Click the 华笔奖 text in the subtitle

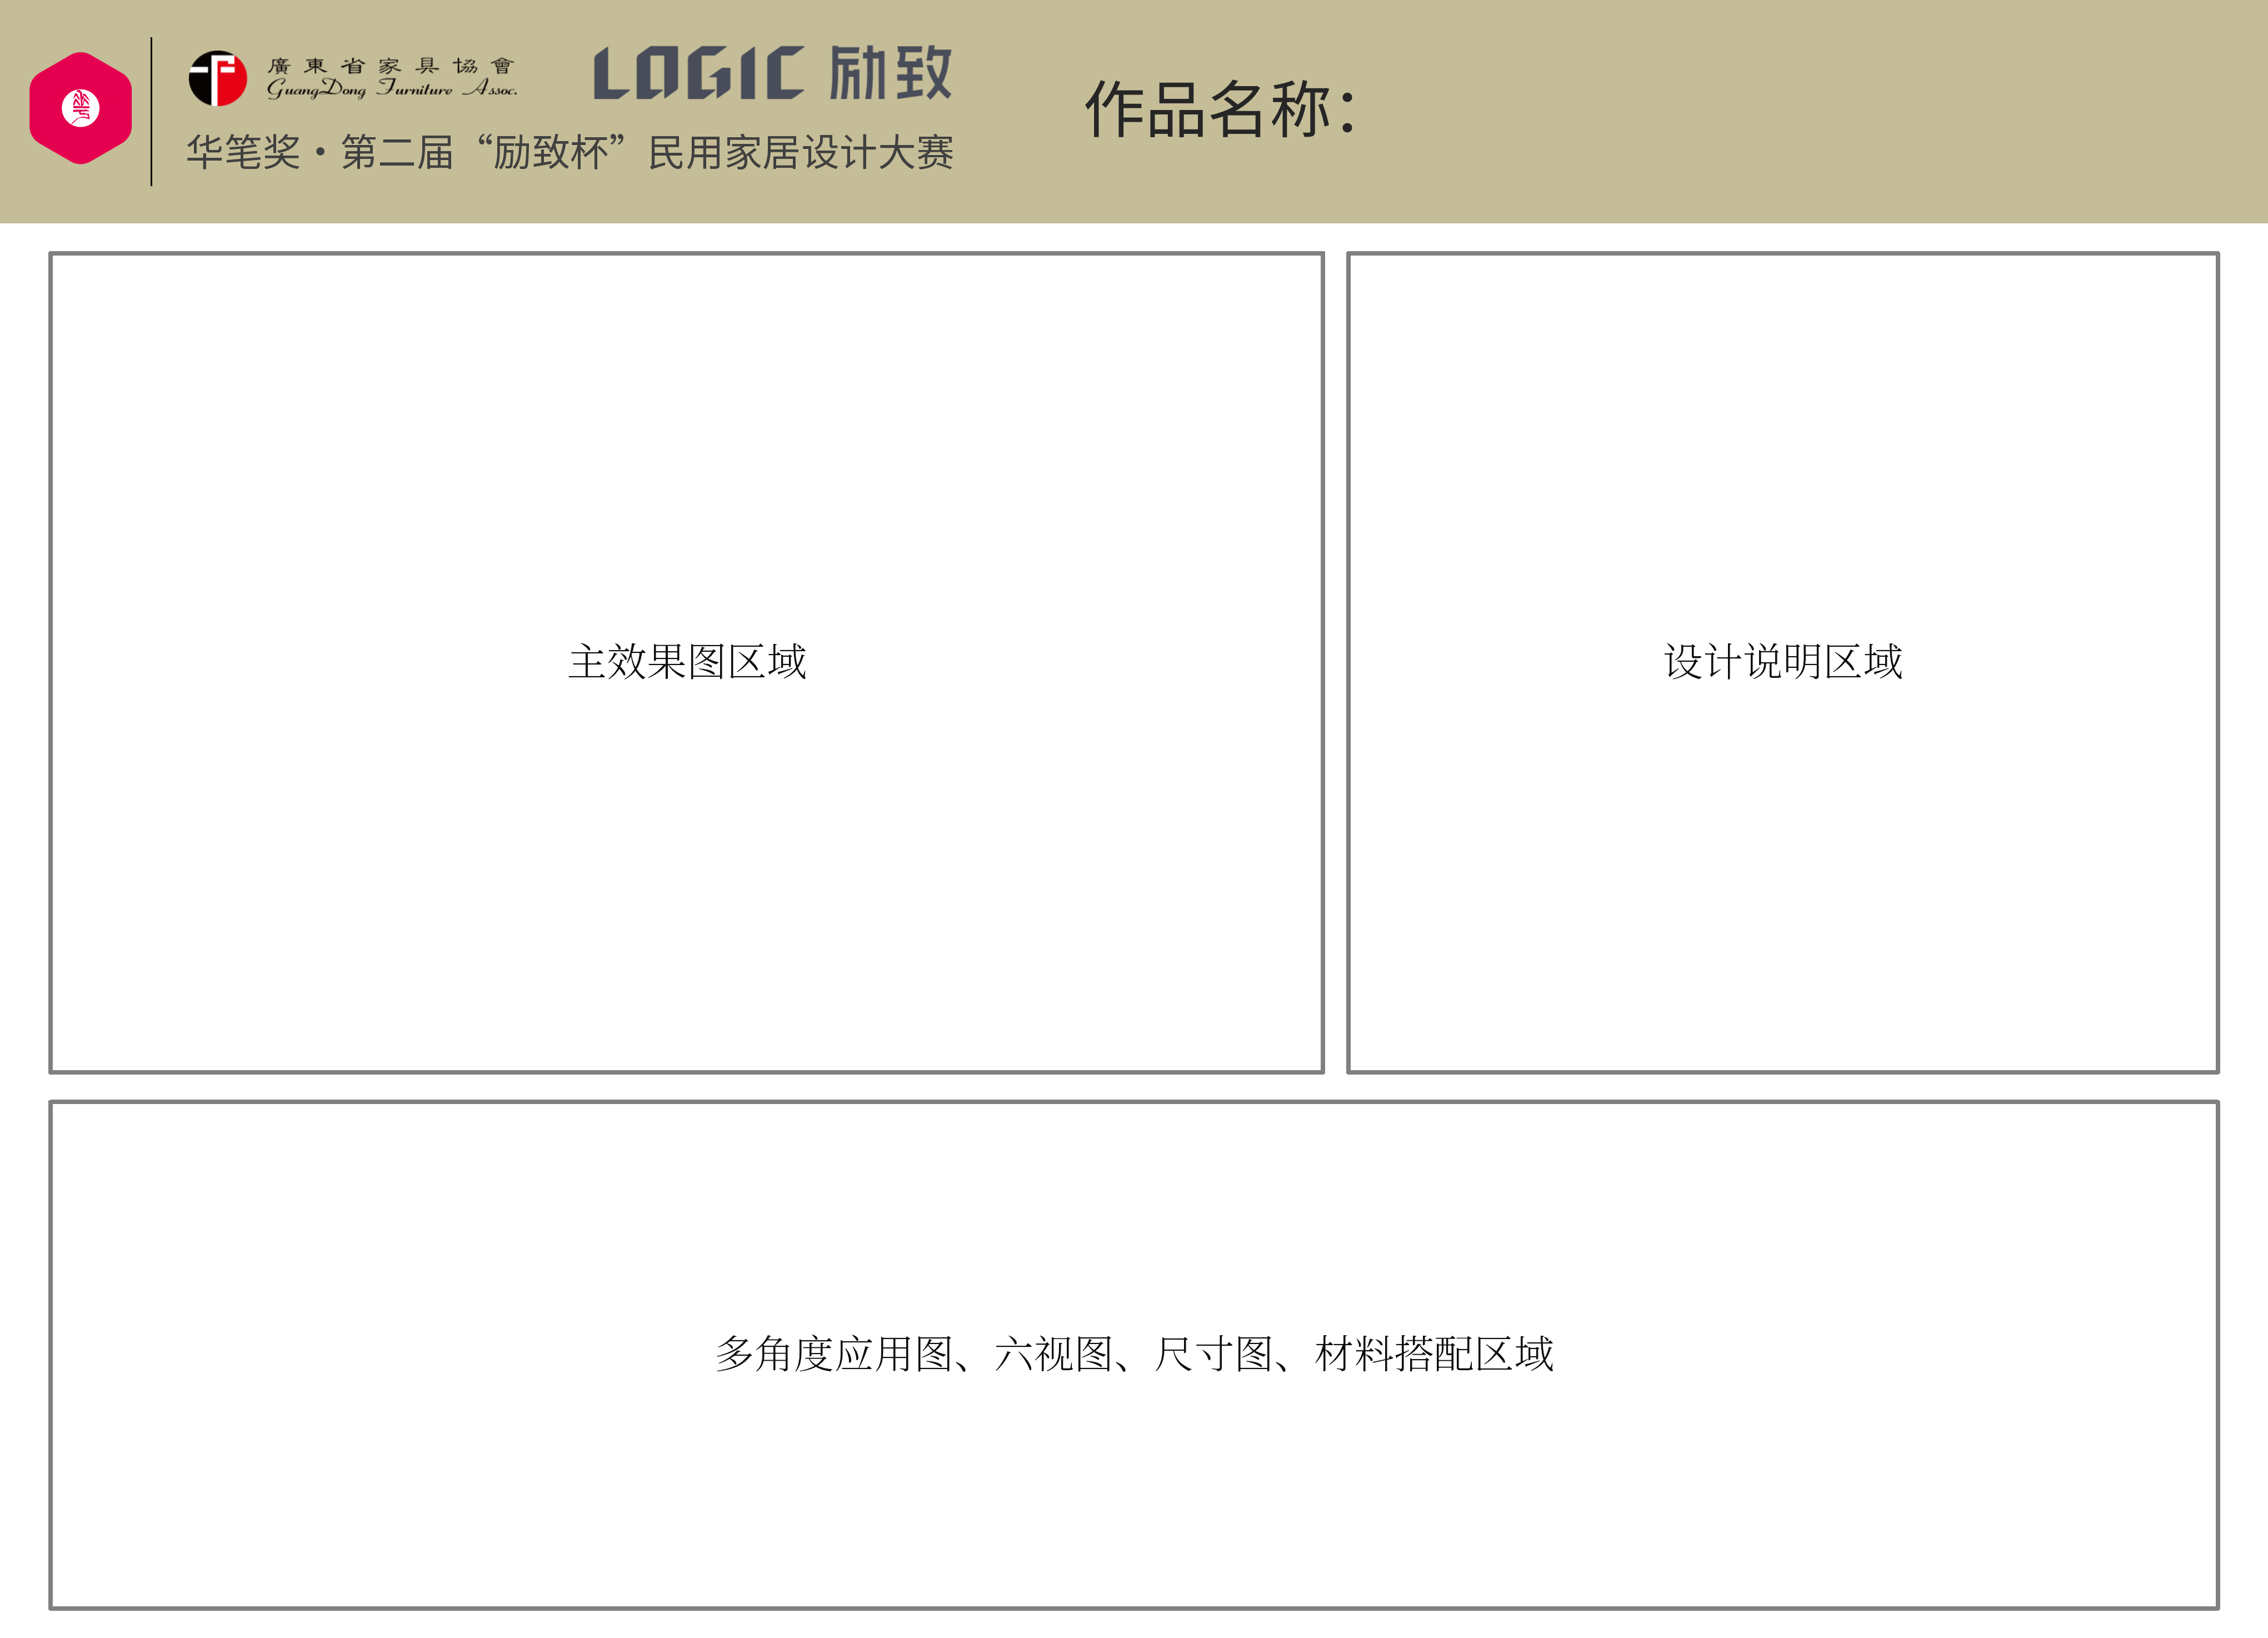coord(243,153)
